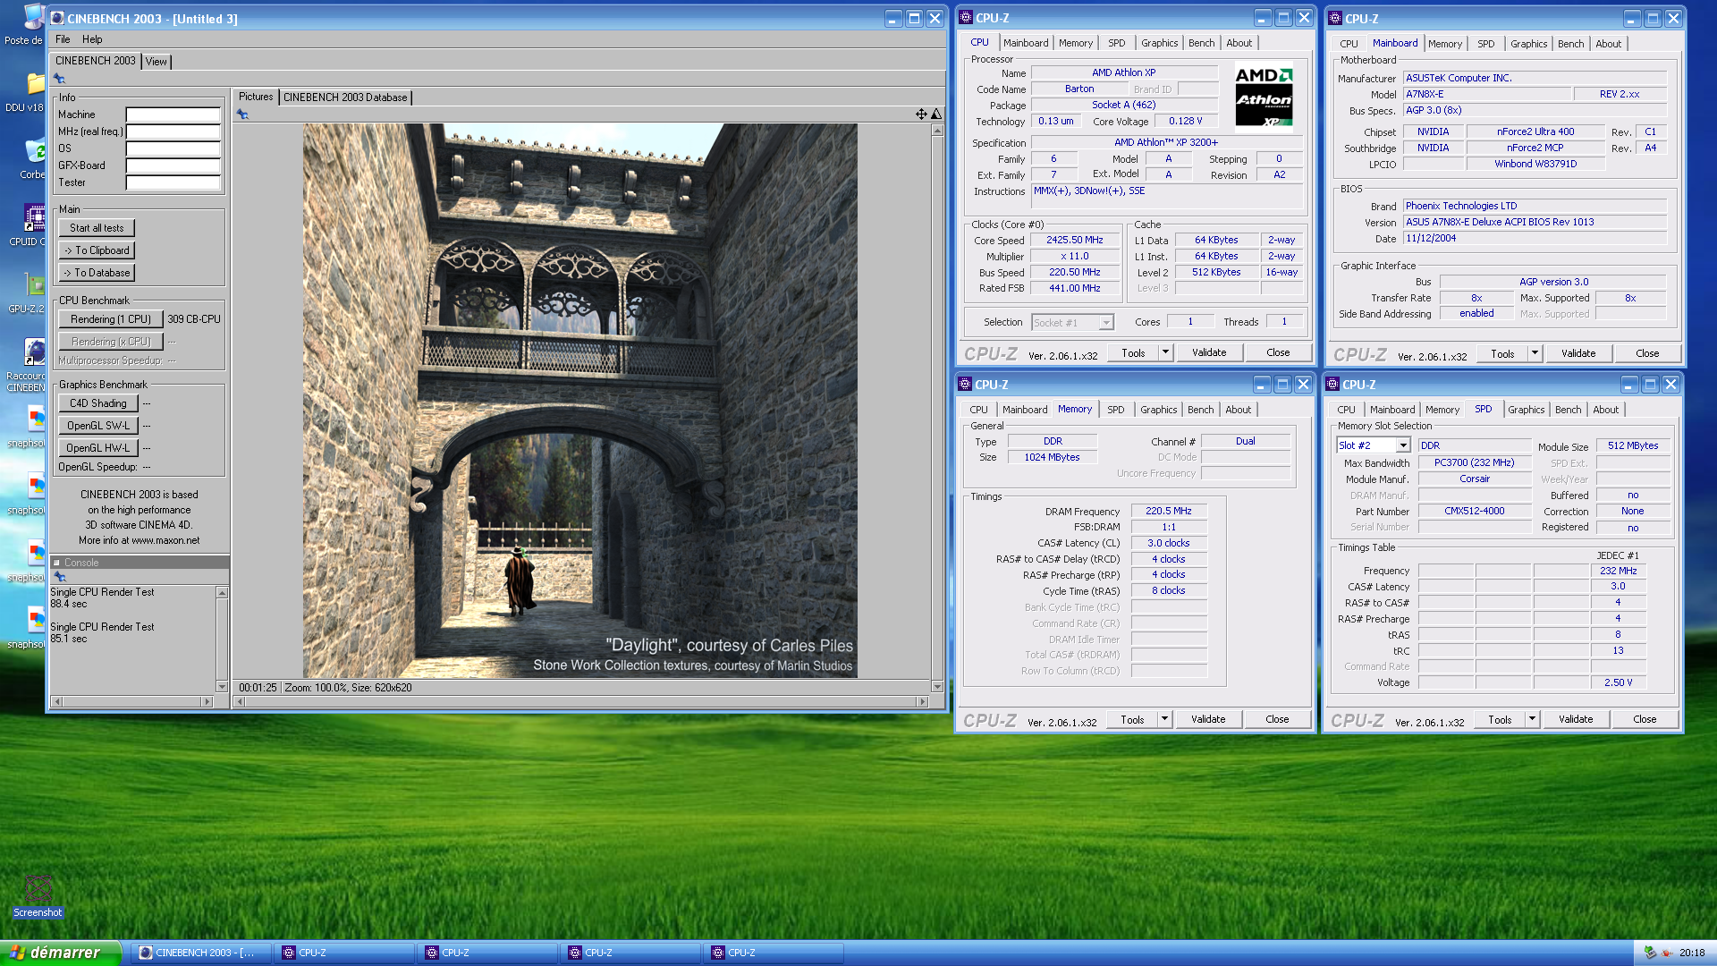Click the pin icon in Pictures panel
Viewport: 1717px width, 966px height.
point(242,114)
